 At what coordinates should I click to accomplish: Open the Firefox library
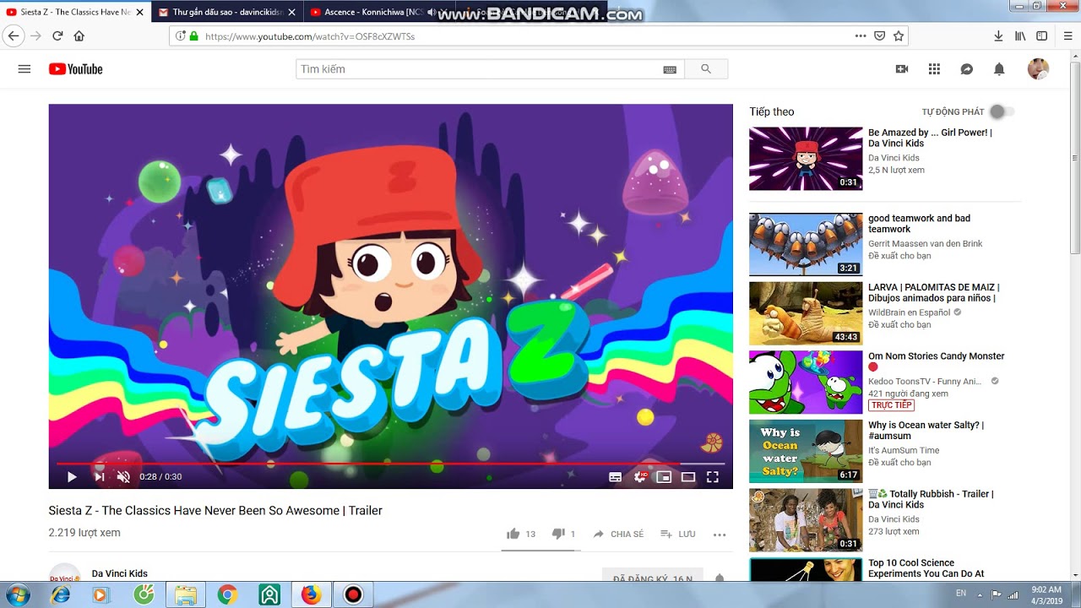[1020, 36]
